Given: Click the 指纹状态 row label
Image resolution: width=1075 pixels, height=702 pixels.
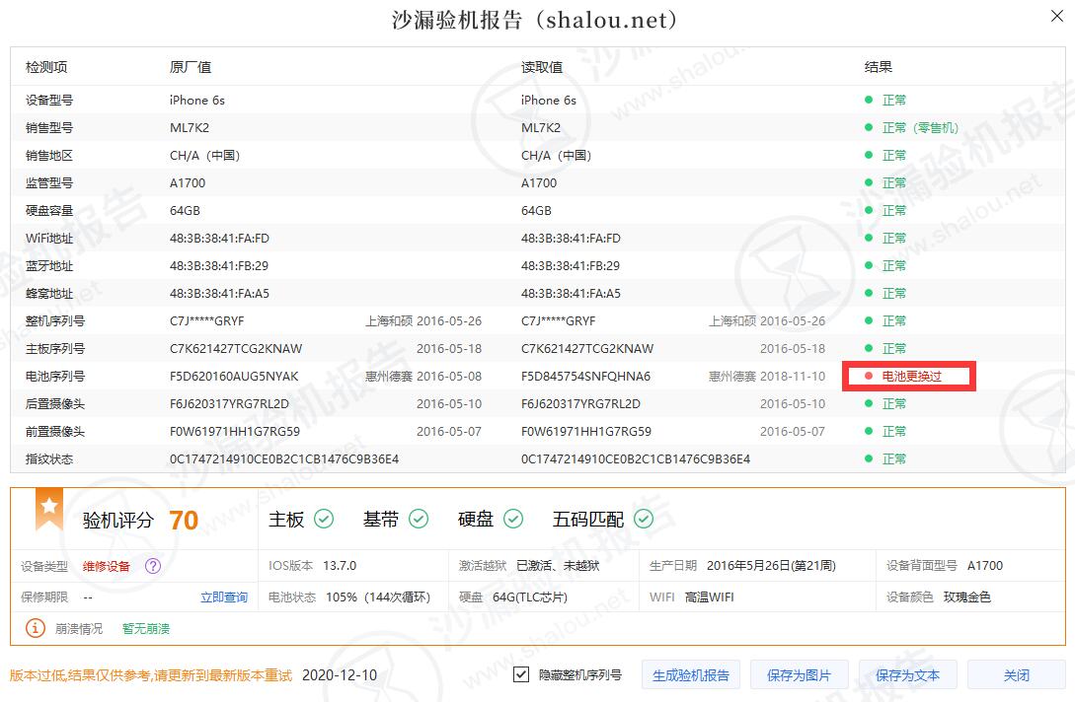Looking at the screenshot, I should [49, 458].
